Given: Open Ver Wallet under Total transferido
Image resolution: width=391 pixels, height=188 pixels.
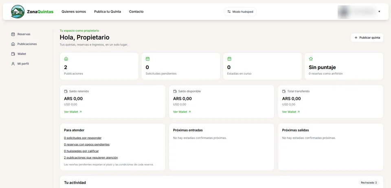Looking at the screenshot, I should 291,112.
